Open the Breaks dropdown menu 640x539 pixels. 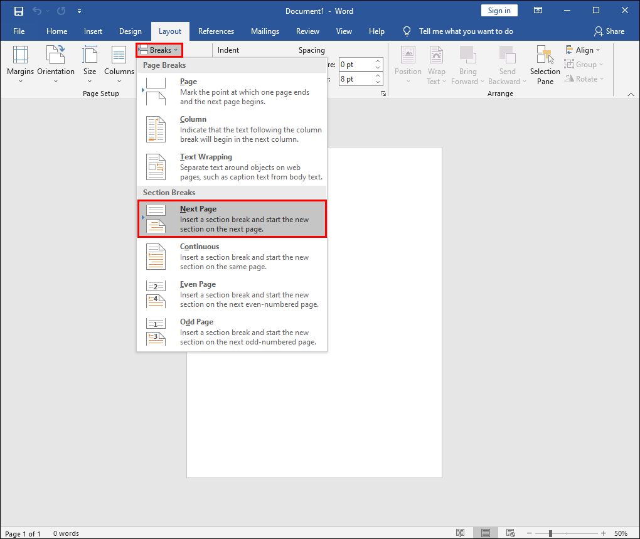click(x=158, y=50)
